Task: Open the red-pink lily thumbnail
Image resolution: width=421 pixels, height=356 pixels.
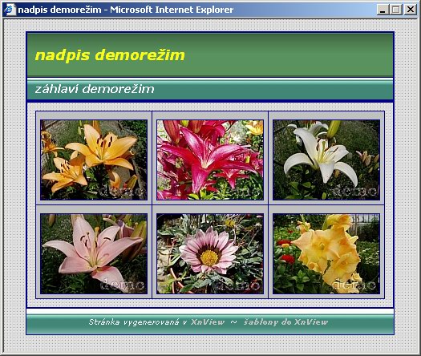Action: 210,160
